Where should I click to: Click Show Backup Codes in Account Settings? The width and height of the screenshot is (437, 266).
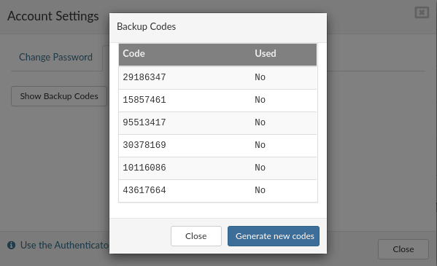(x=59, y=96)
